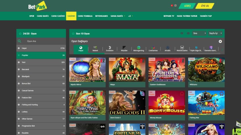Open the Nasıl Yatırım Yapılır link

187,16
